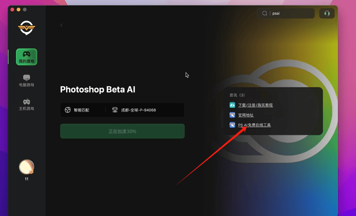Click the icon beside 下载/注册/购买教程
Viewport: 356px width, 216px height.
click(232, 105)
